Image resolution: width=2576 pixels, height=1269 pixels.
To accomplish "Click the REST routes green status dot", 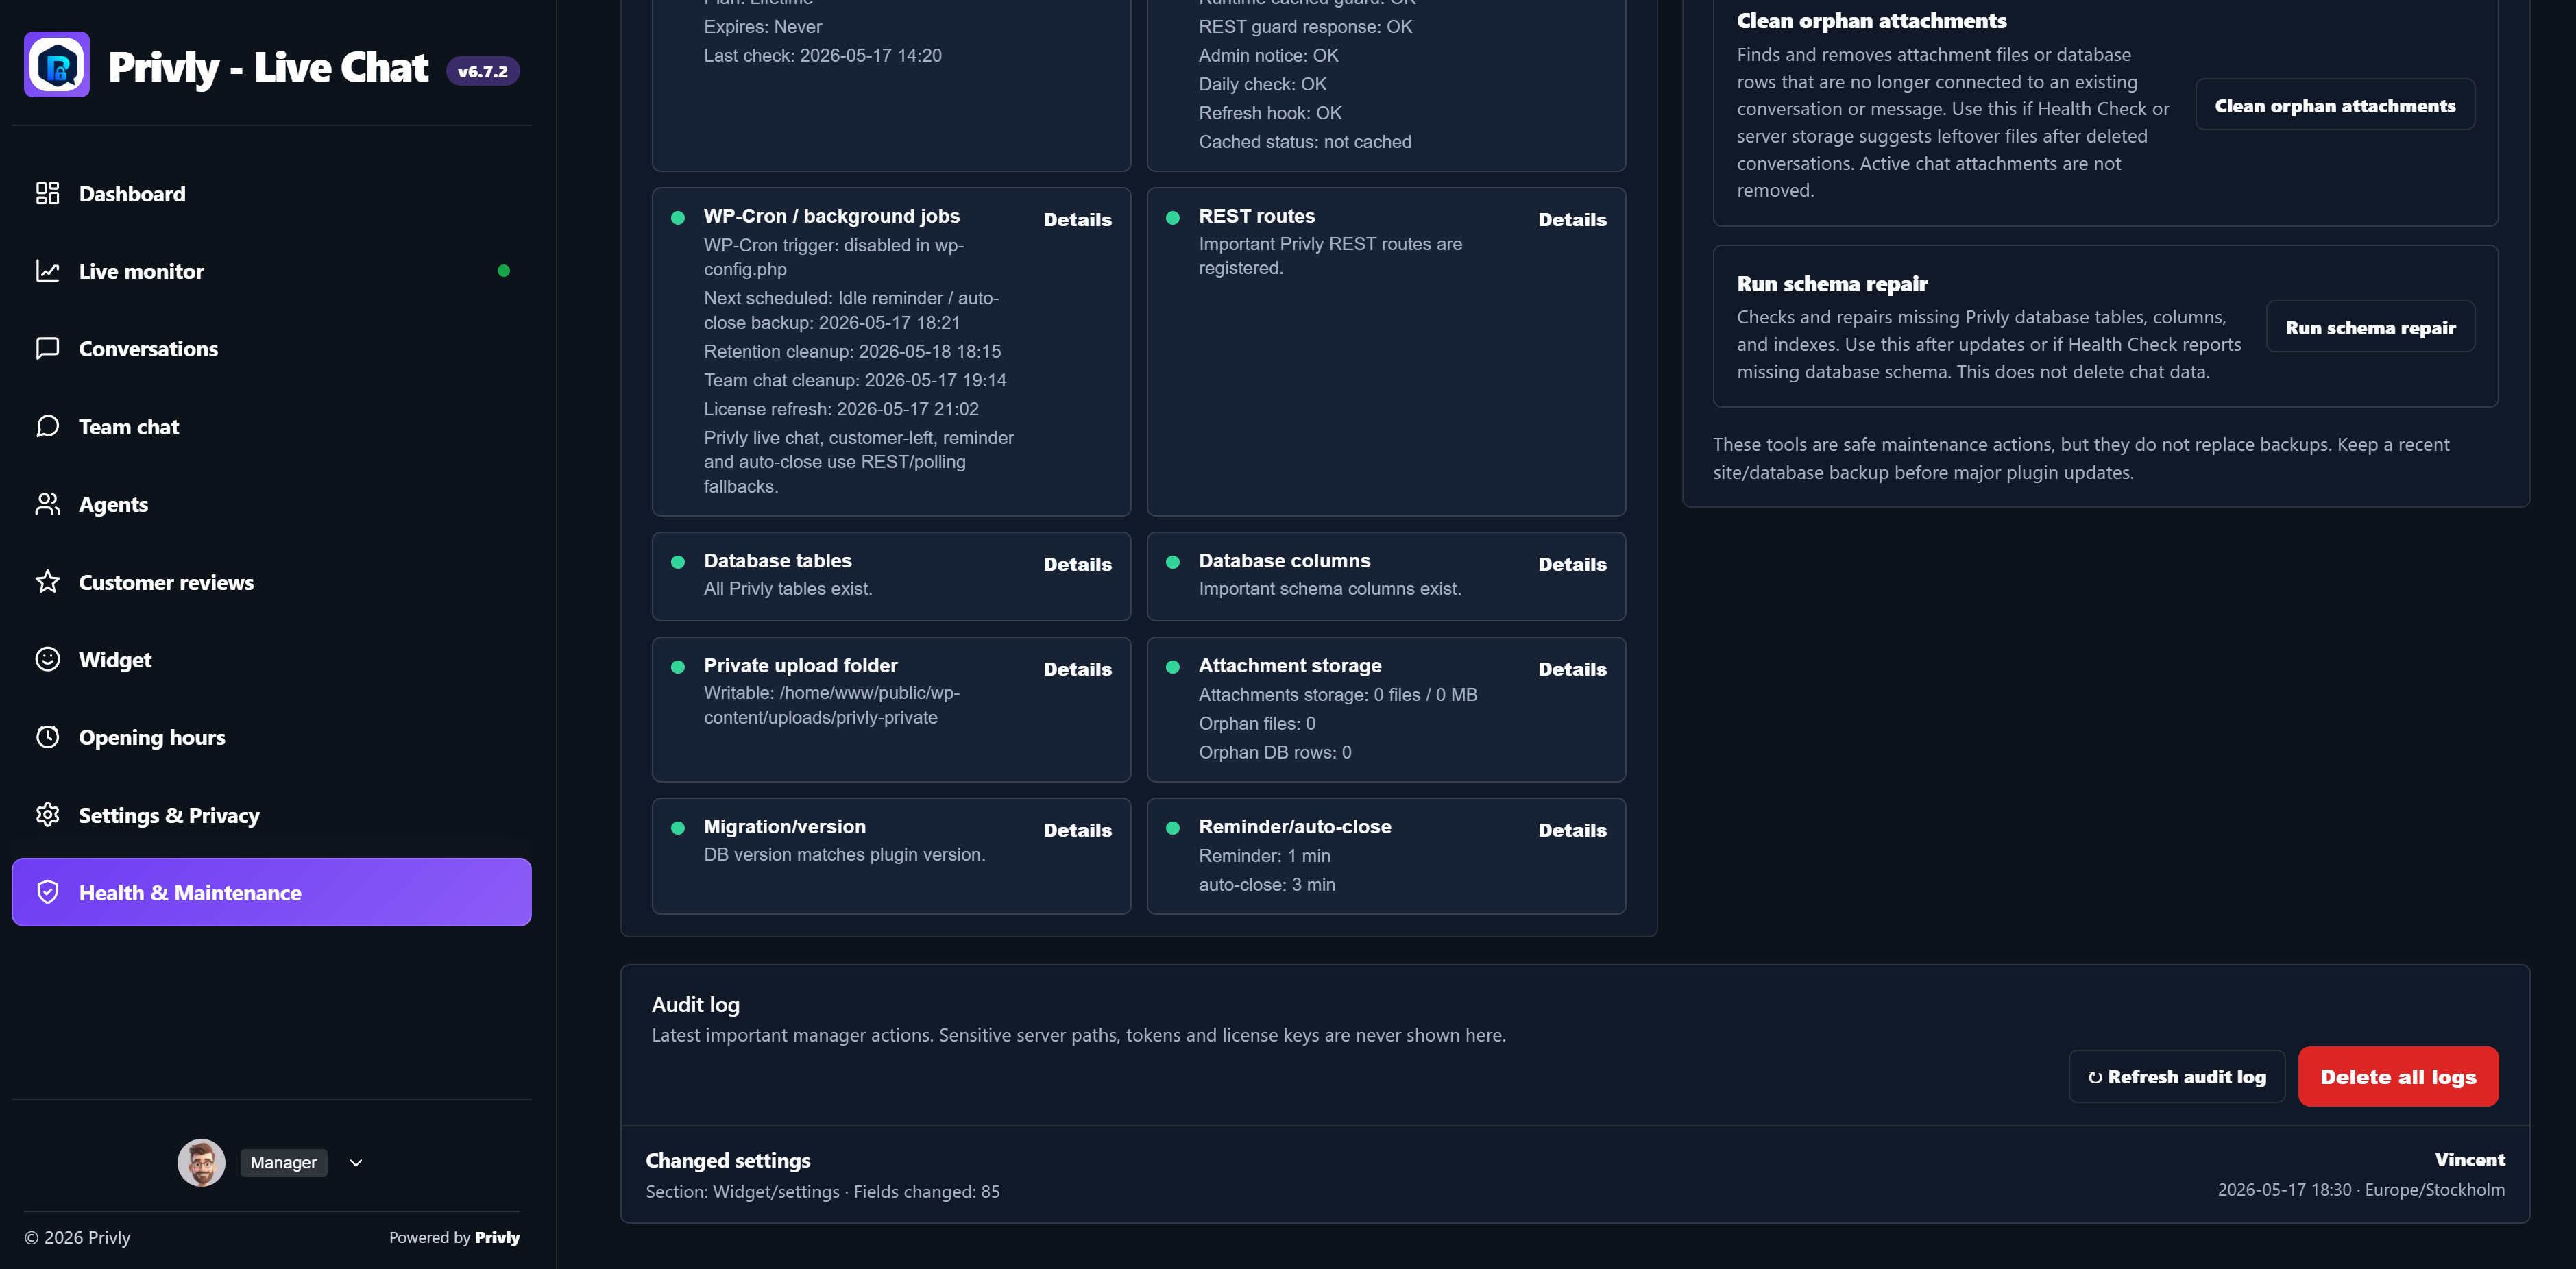I will 1173,217.
